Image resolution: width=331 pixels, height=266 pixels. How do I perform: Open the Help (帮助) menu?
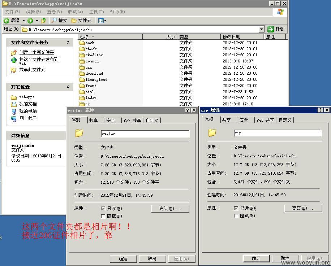(x=117, y=12)
